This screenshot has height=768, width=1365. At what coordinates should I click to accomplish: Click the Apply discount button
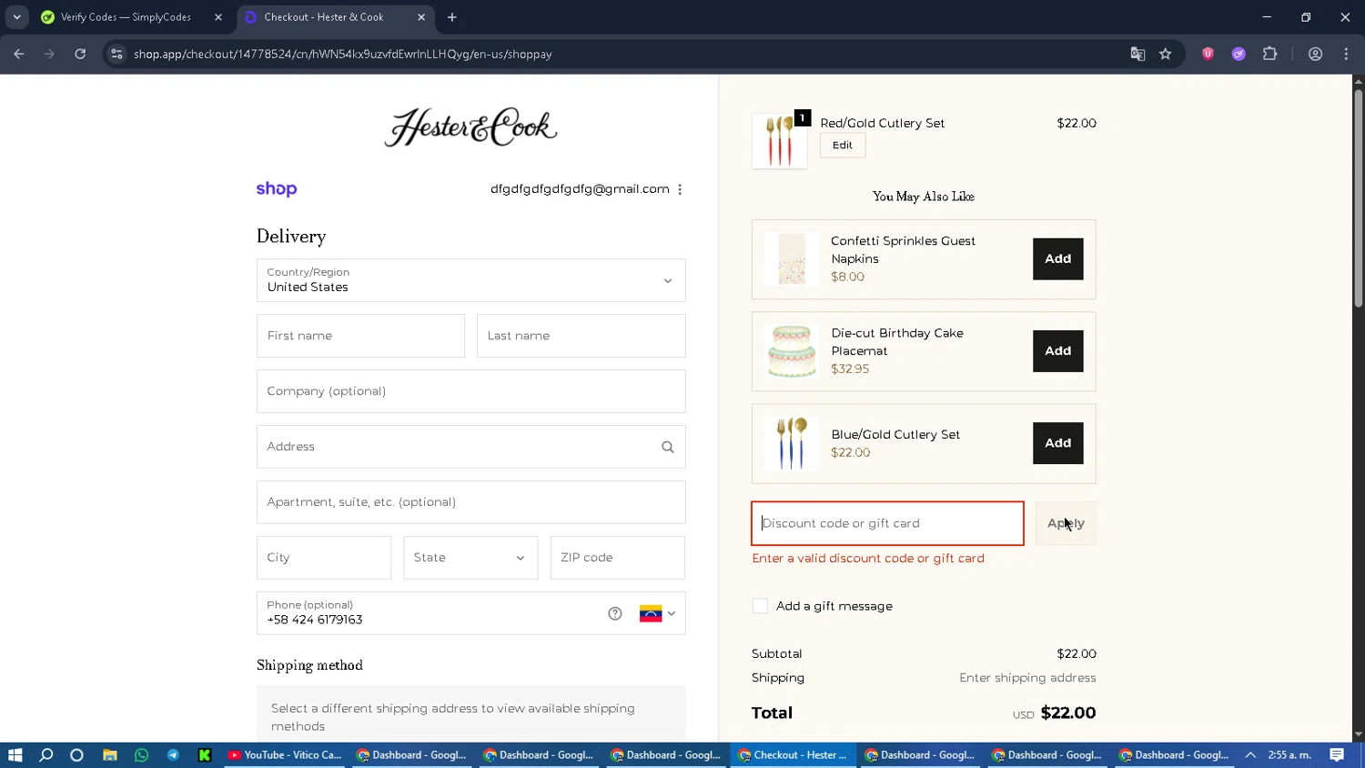click(x=1066, y=523)
